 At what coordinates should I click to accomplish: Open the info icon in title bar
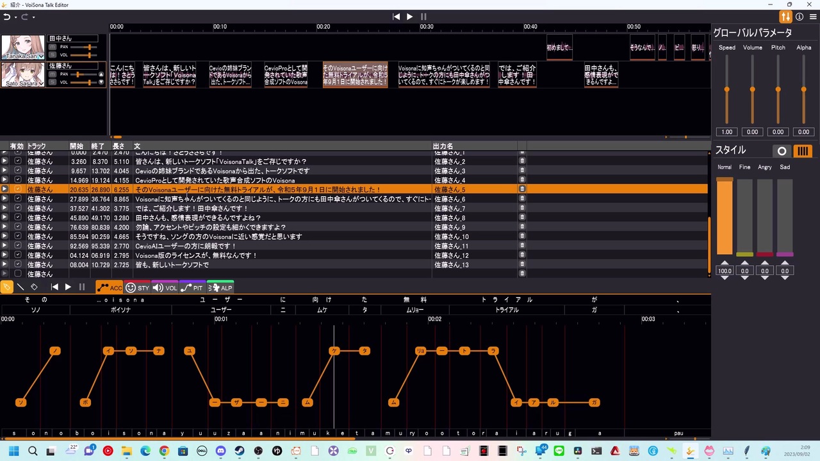click(x=799, y=17)
